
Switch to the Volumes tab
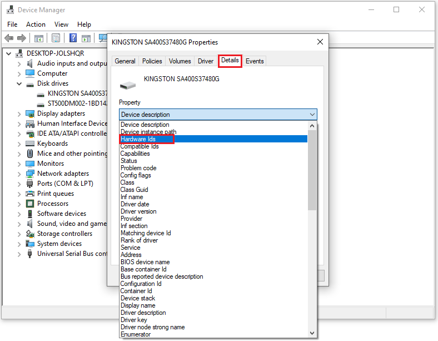pos(180,61)
